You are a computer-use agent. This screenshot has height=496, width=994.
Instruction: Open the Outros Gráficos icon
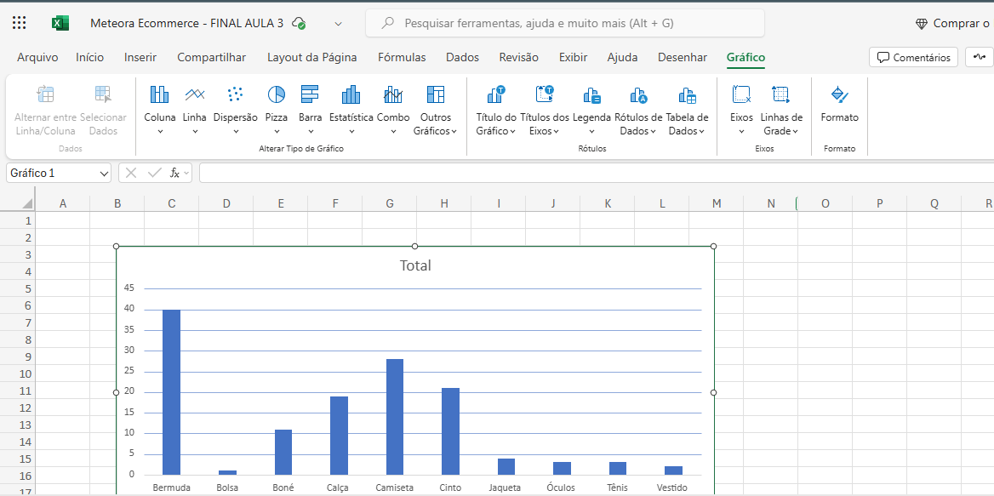click(436, 94)
